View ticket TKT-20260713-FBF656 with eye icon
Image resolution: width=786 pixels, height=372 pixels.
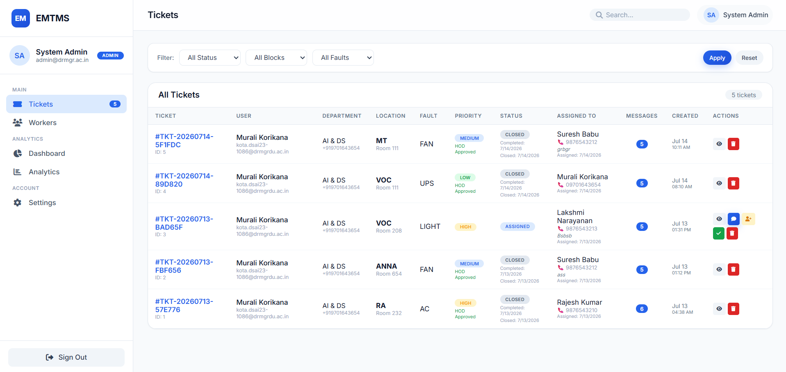[x=719, y=269]
